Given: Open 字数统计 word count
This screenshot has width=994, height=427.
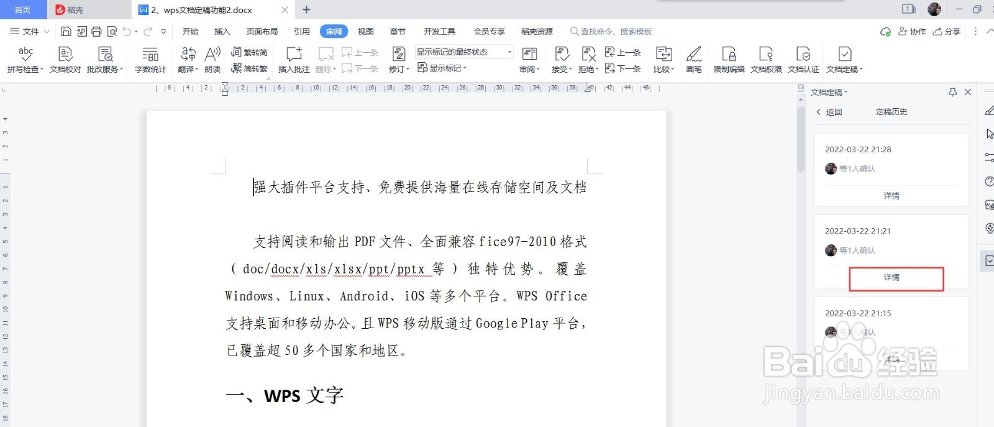Looking at the screenshot, I should (x=150, y=60).
